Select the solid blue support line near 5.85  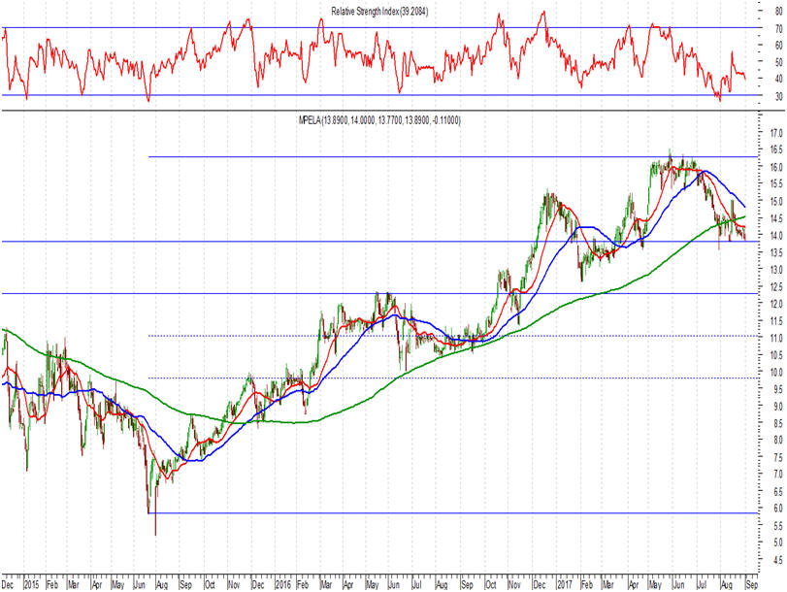pos(453,513)
